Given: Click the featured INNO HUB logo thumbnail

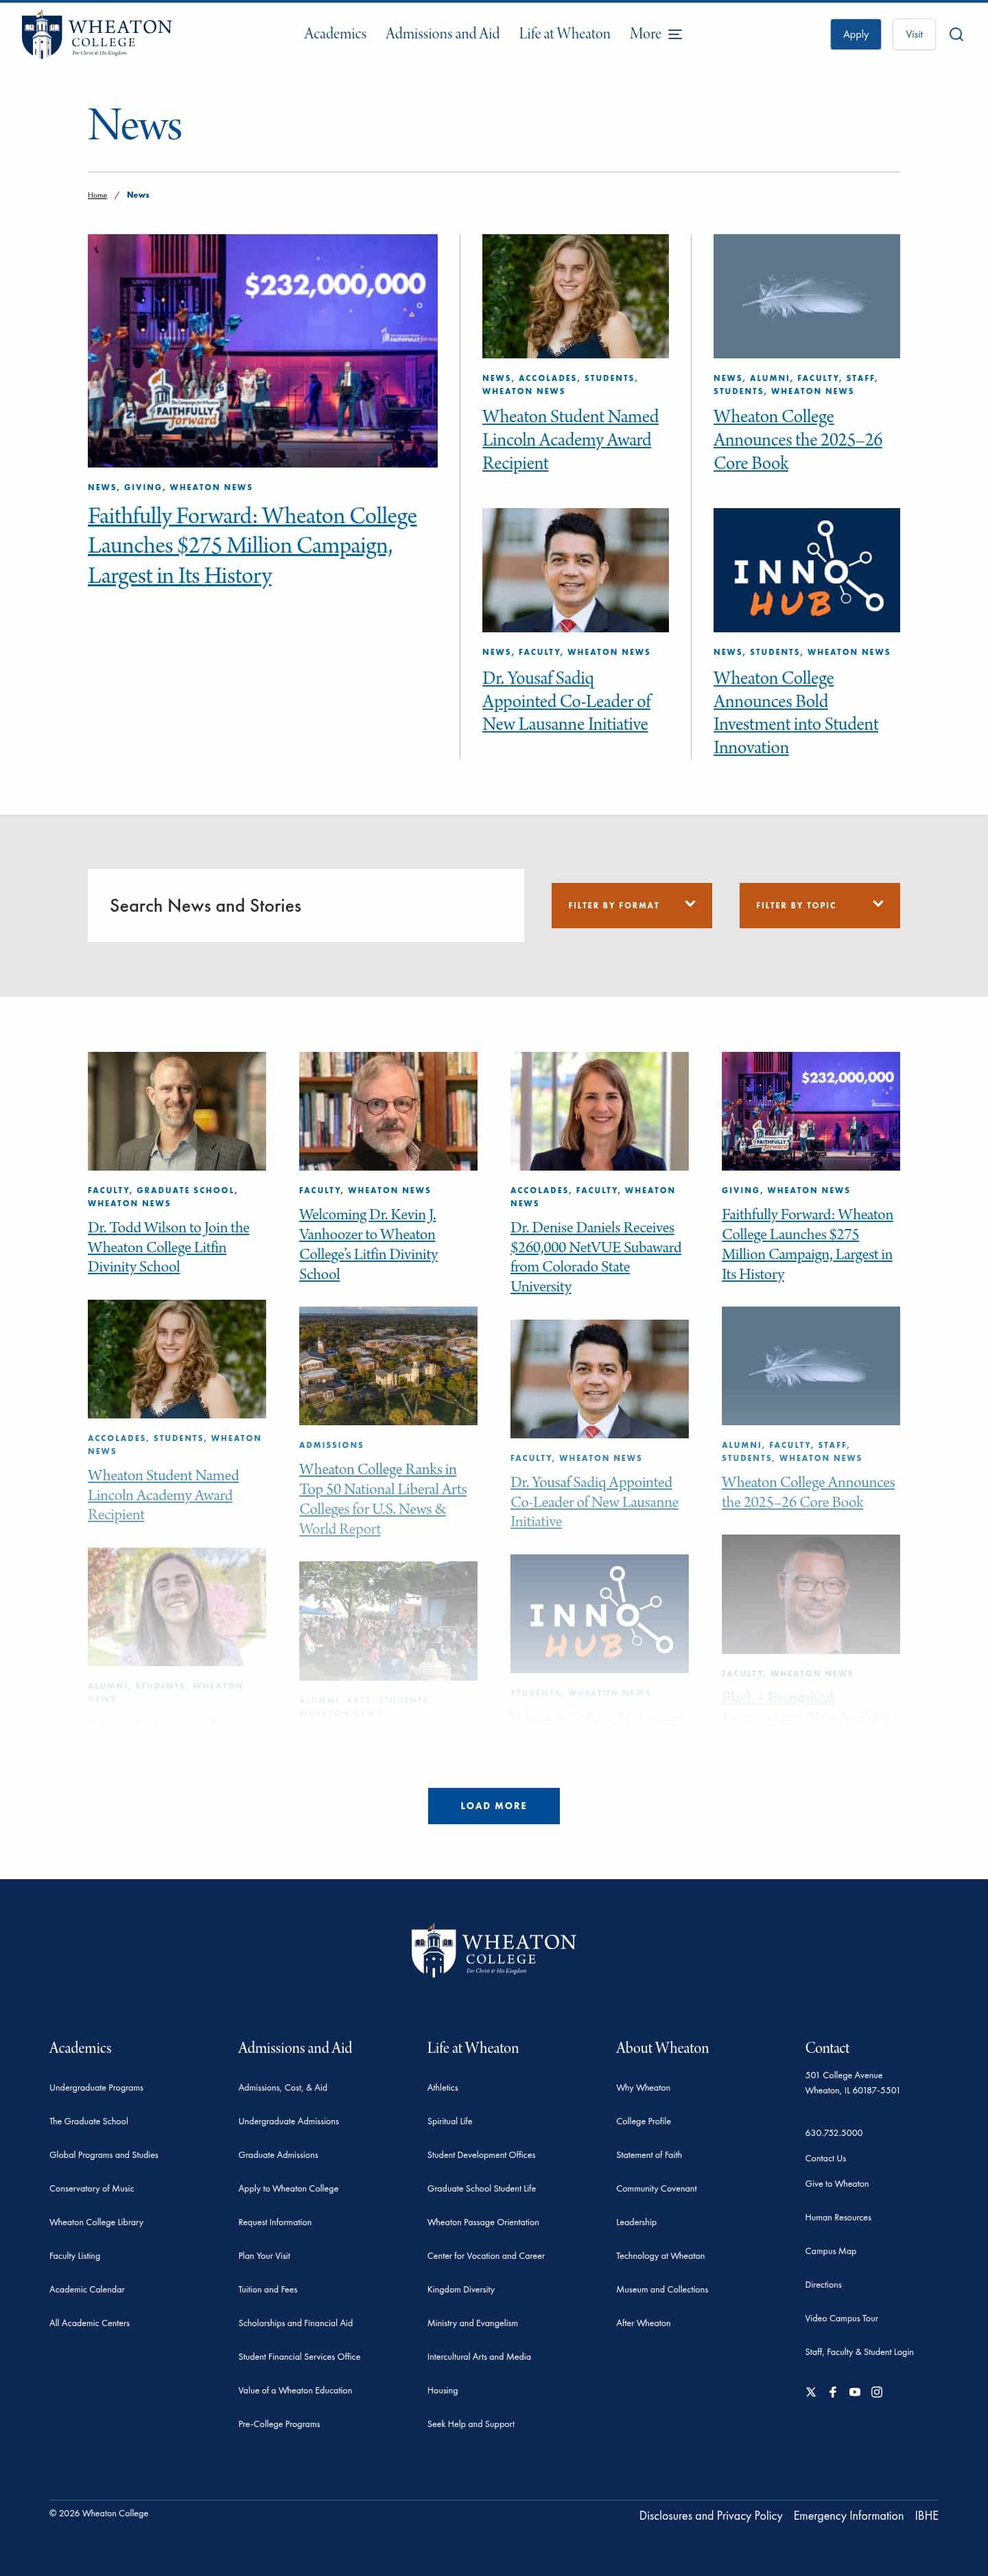Looking at the screenshot, I should tap(806, 570).
